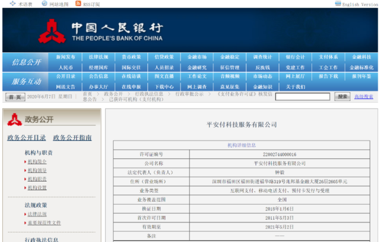Open the RSS订阅 link

[x=92, y=5]
